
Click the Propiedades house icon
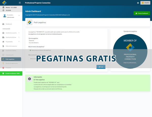(x=3, y=42)
